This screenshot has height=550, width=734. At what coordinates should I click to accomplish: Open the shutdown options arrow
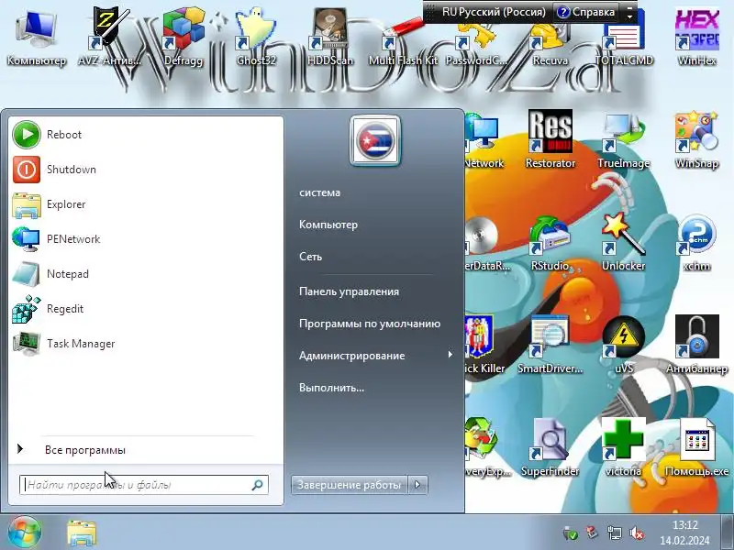click(x=417, y=485)
